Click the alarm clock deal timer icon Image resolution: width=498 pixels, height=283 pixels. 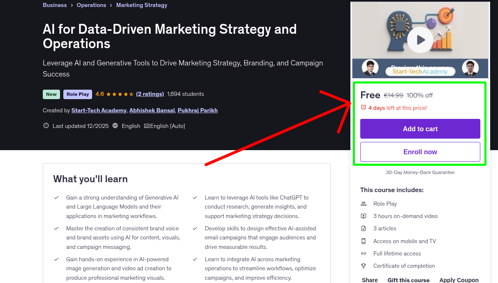pos(364,107)
